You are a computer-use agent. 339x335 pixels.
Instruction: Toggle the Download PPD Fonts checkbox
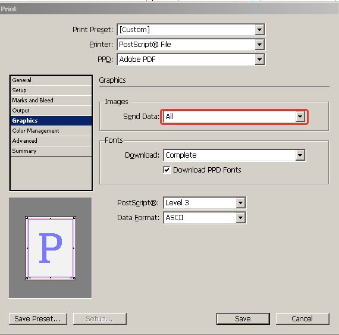click(x=167, y=170)
